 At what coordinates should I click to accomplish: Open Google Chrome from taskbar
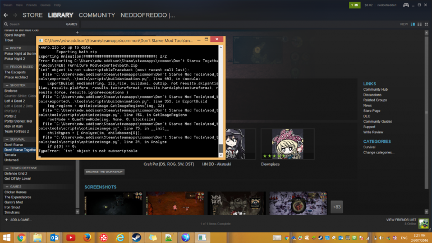click(x=21, y=237)
